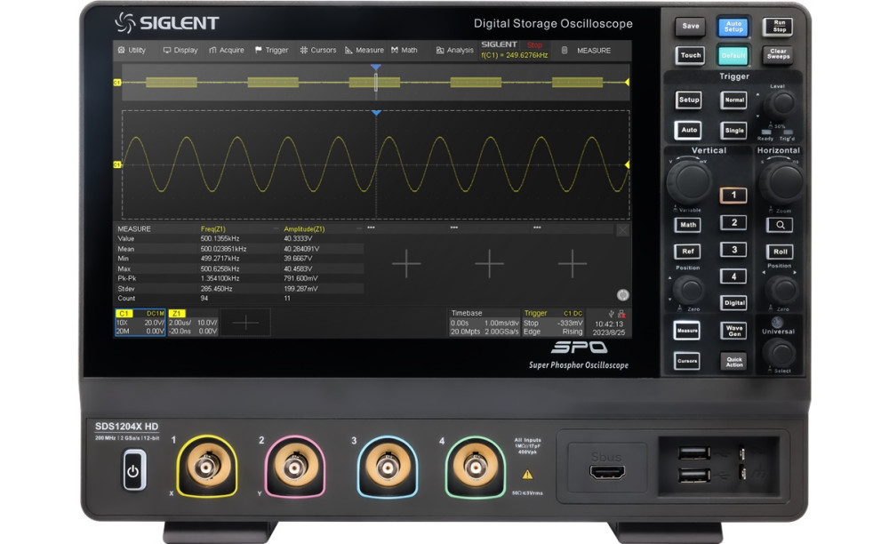Click the Amplitude(Z1) Value 40.3333V
The height and width of the screenshot is (544, 889).
(x=298, y=238)
